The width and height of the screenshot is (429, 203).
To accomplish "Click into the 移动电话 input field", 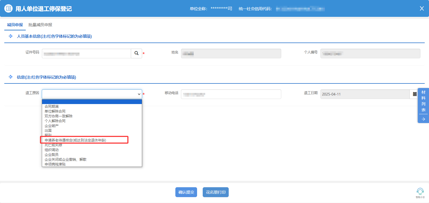I will [x=231, y=94].
